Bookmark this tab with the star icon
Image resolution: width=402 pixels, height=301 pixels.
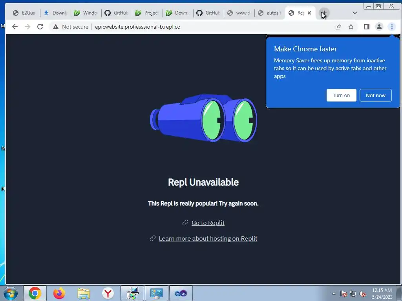click(351, 27)
